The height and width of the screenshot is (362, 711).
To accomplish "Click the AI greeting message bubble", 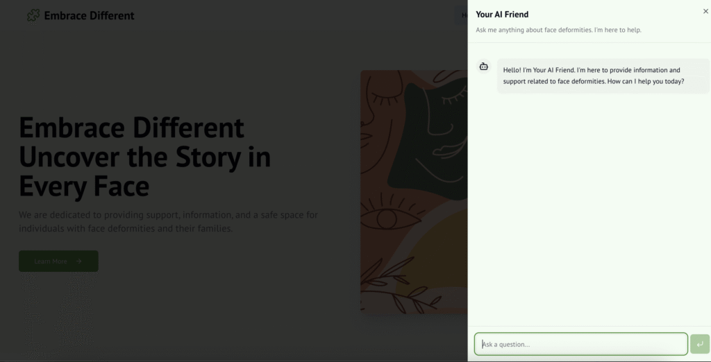I will click(603, 76).
